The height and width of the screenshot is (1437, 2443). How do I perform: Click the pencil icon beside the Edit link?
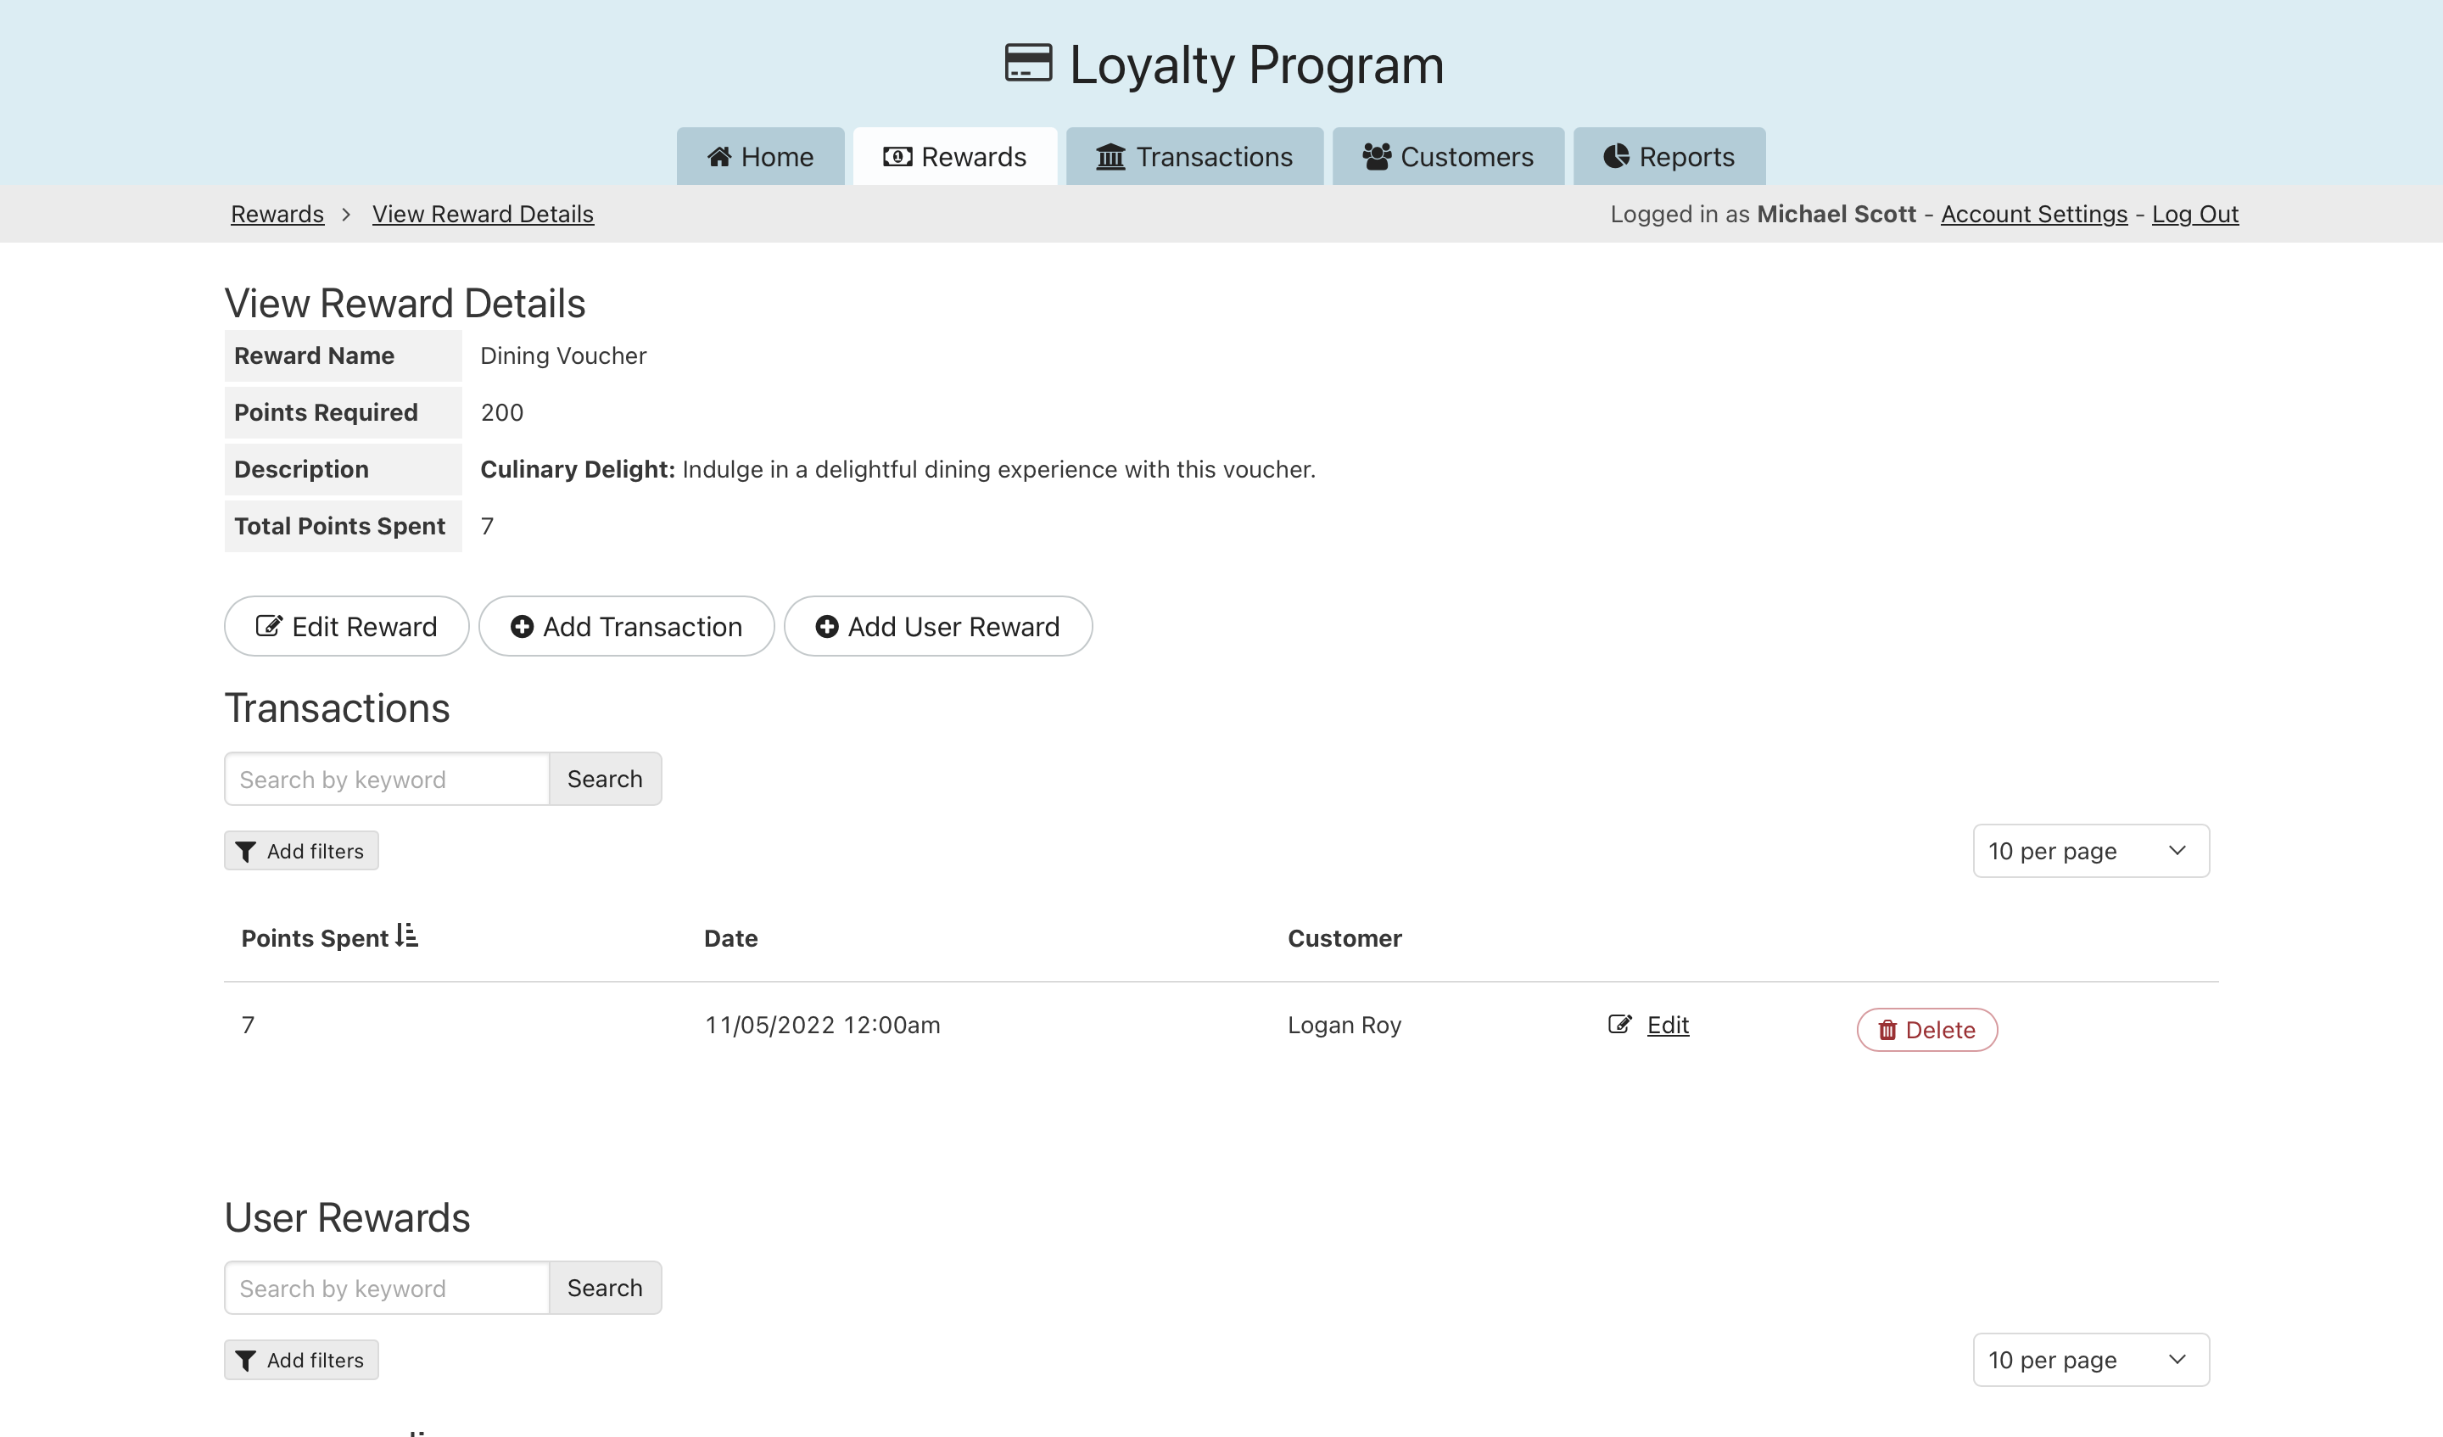click(1619, 1025)
